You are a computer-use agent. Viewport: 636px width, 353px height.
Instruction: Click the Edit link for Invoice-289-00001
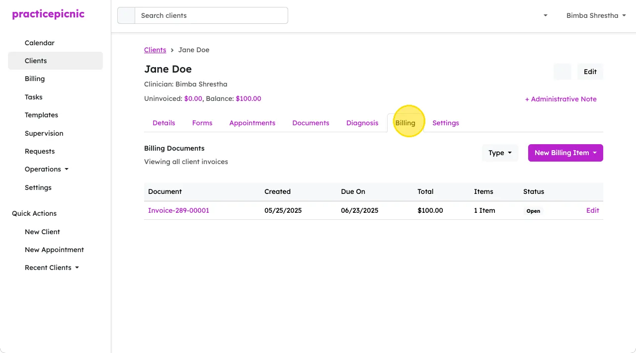tap(593, 210)
